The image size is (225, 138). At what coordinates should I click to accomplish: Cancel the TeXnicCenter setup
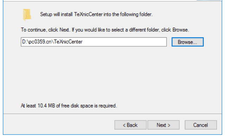click(x=201, y=125)
